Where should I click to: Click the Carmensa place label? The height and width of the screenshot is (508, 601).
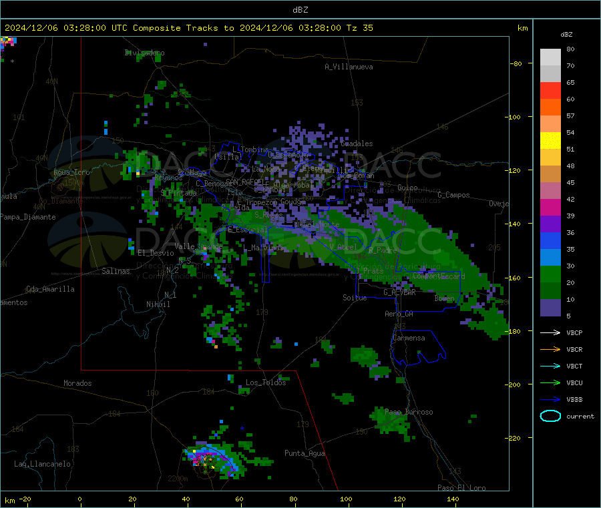coord(409,338)
